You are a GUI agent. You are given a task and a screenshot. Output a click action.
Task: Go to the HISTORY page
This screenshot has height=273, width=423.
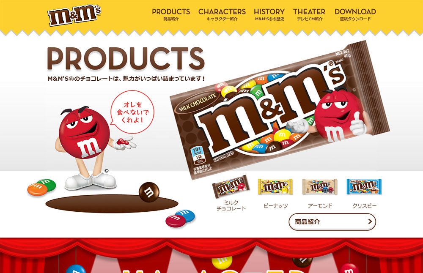[269, 15]
